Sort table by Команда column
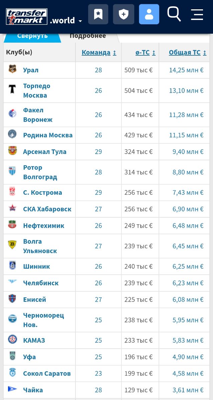The height and width of the screenshot is (400, 213). click(99, 52)
